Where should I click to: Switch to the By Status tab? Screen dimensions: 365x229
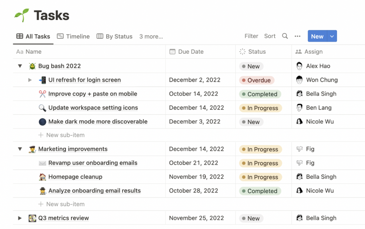(x=114, y=36)
